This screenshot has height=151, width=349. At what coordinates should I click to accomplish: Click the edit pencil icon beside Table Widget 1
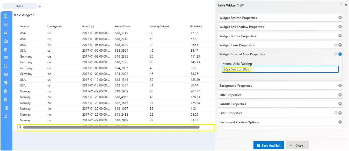click(242, 5)
